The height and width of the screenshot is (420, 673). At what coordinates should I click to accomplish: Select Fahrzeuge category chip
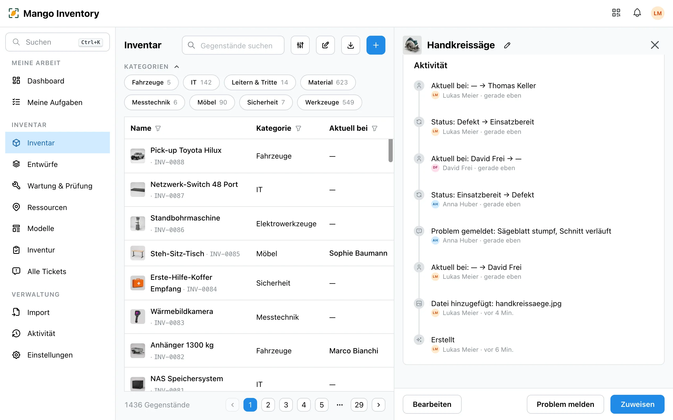[x=151, y=82]
